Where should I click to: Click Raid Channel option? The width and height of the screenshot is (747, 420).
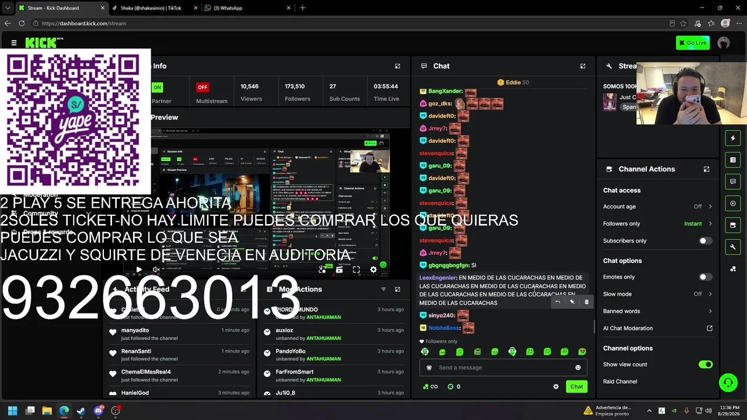pyautogui.click(x=620, y=381)
